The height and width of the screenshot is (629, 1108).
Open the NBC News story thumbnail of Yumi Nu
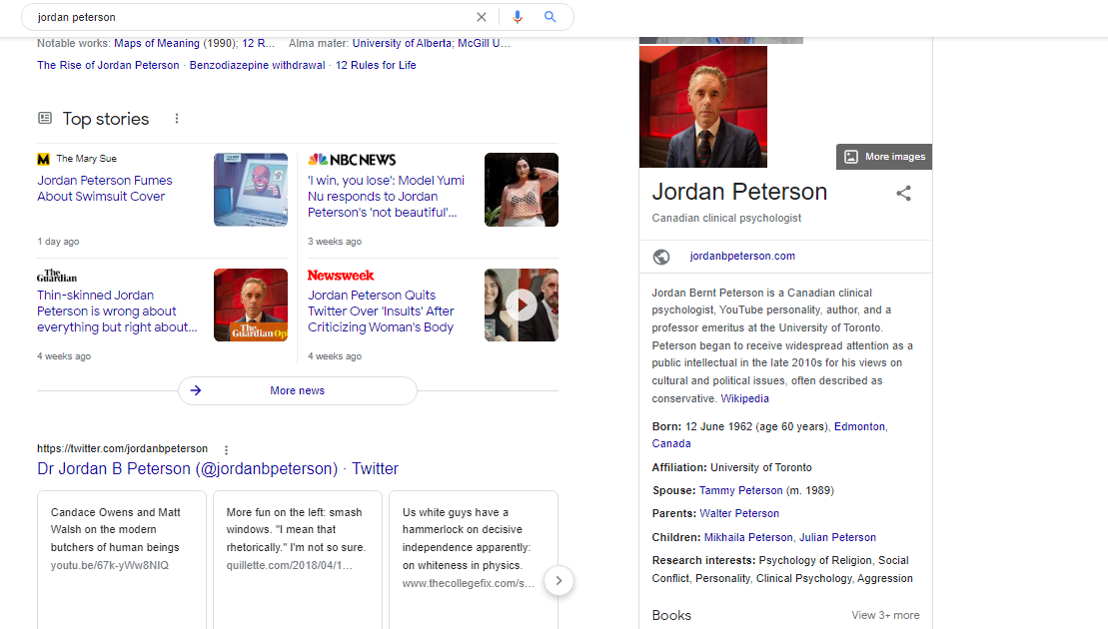pos(522,190)
